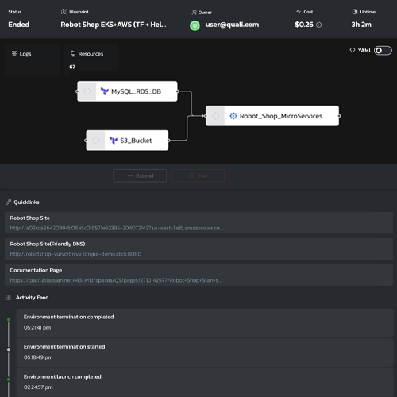
Task: Click the Cost header icon
Action: point(299,12)
